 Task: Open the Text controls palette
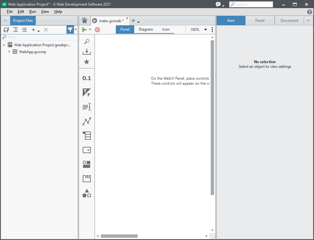(x=87, y=107)
